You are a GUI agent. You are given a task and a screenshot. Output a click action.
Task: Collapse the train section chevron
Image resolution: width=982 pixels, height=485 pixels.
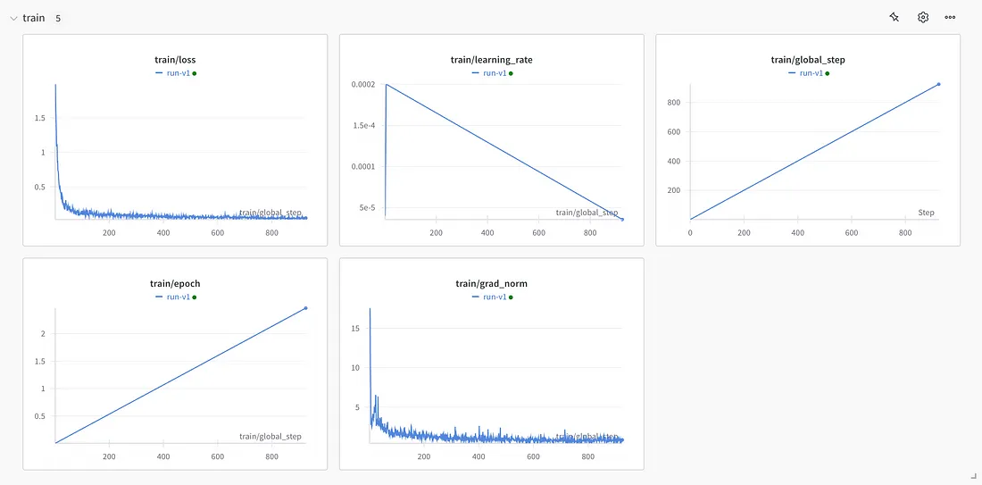click(13, 18)
